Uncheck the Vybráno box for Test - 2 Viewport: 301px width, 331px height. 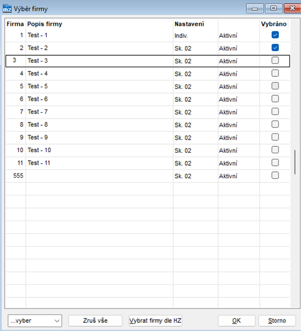(275, 48)
